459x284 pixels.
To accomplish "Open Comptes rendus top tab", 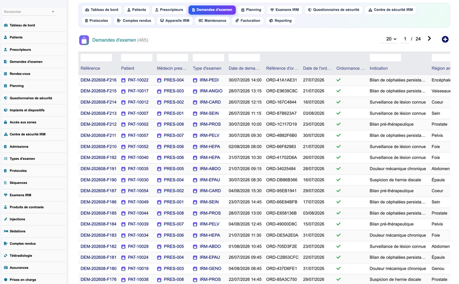I will 134,21.
